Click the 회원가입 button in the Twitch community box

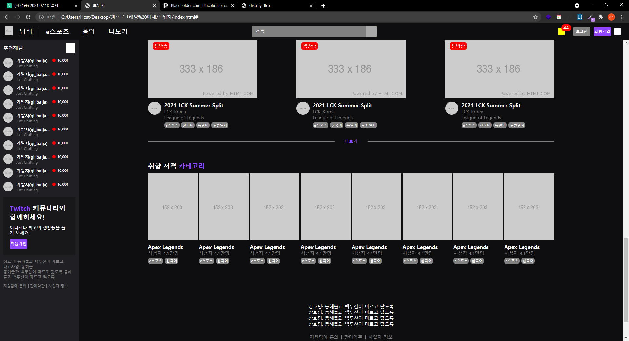coord(18,244)
